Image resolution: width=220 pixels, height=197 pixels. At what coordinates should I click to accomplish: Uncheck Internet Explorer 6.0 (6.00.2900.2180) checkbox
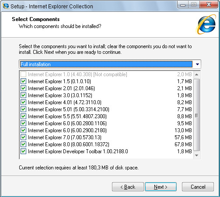23,130
